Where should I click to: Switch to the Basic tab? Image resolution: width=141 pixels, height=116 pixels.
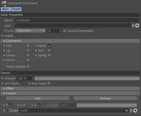pos(6,9)
